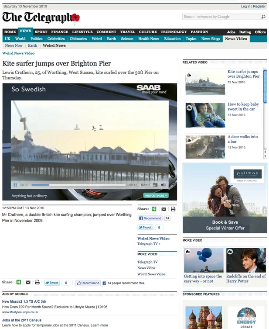This screenshot has width=269, height=329.
Task: Click green share icon beside article Share label
Action: click(x=154, y=209)
